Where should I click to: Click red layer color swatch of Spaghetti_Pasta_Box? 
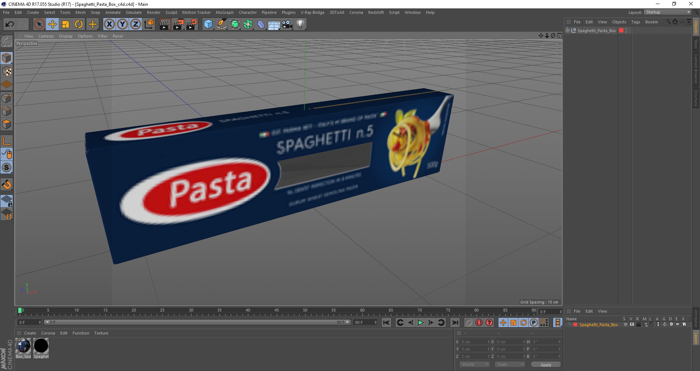[x=621, y=31]
